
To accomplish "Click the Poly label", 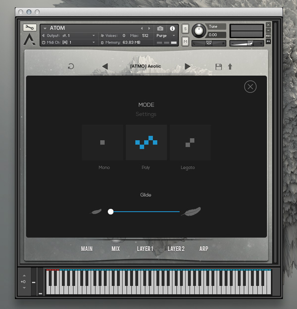I will pos(146,167).
